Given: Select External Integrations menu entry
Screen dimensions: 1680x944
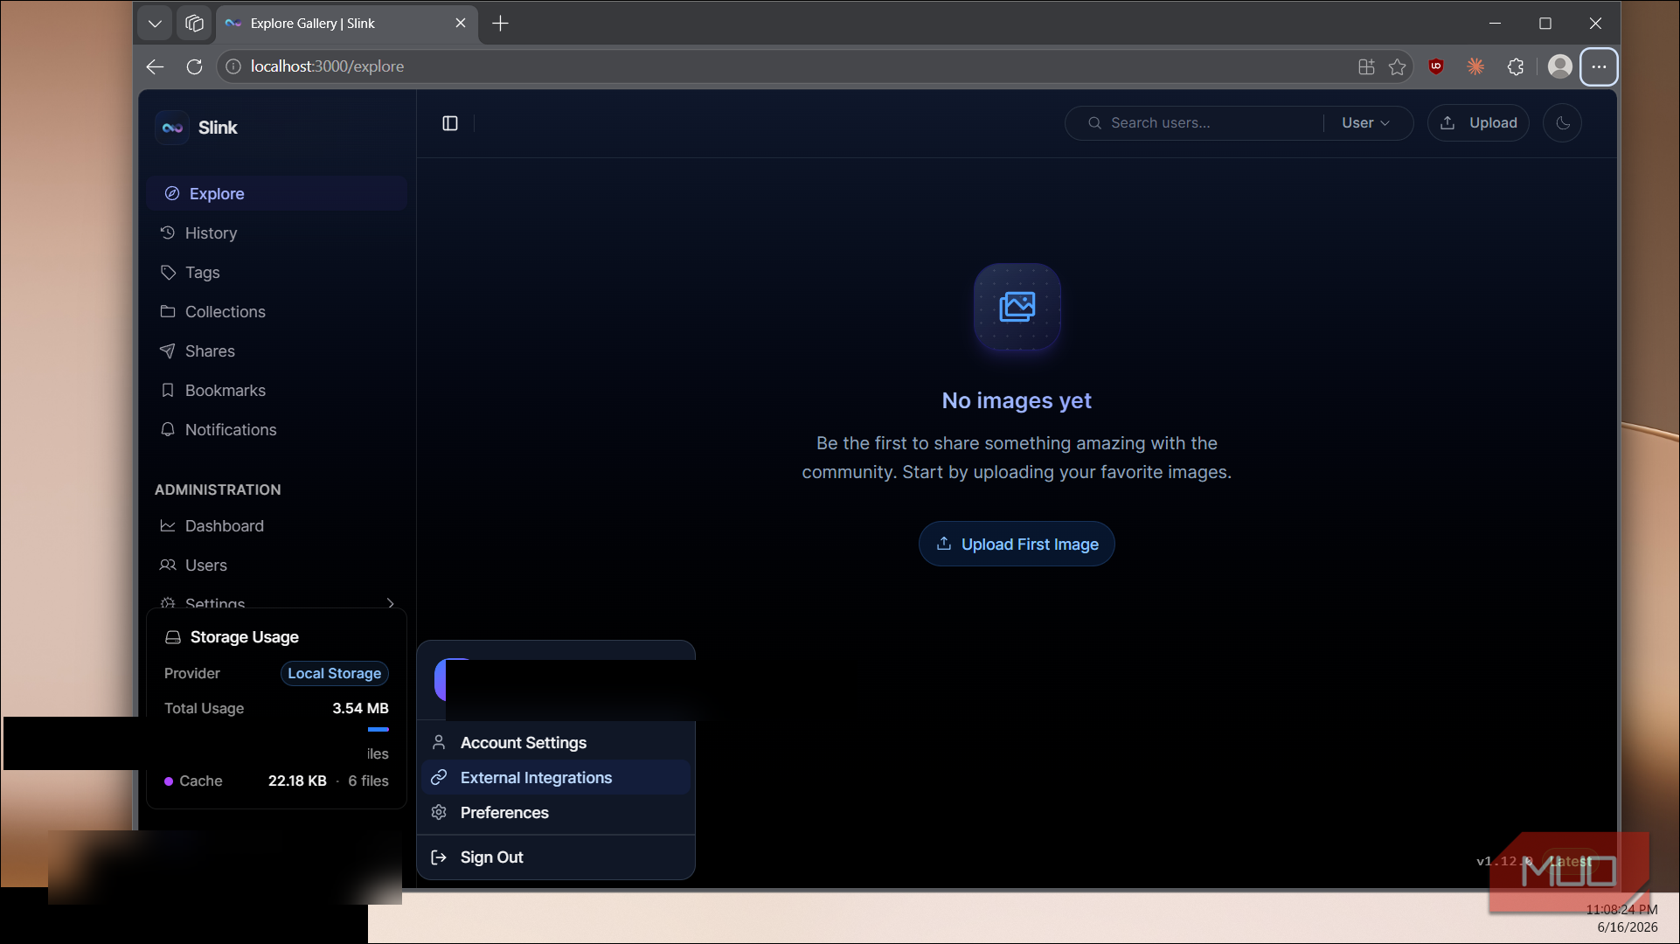Looking at the screenshot, I should click(556, 778).
